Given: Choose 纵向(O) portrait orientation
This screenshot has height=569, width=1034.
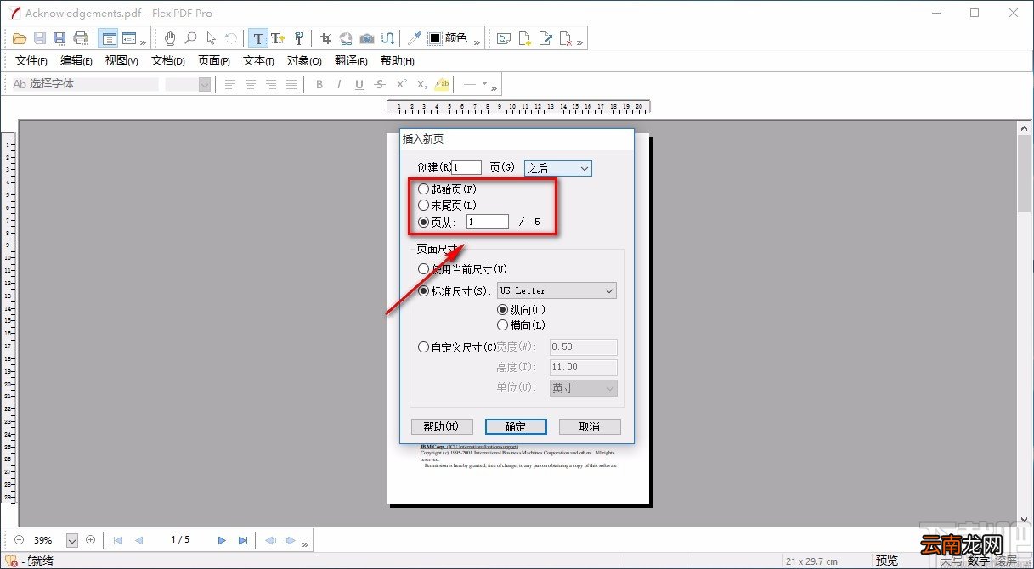Looking at the screenshot, I should [x=502, y=310].
